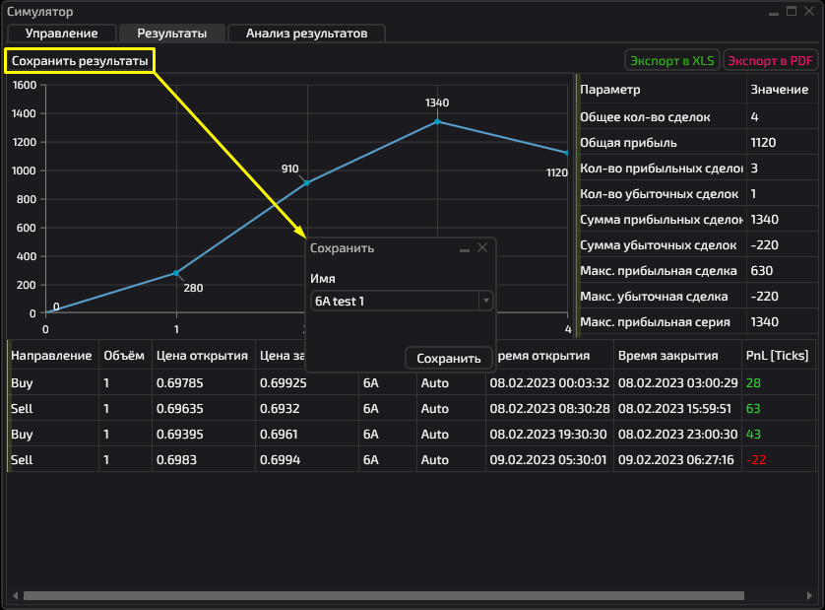Screen dimensions: 825x610
Task: Select the Общее кол-во сделок row
Action: [697, 117]
